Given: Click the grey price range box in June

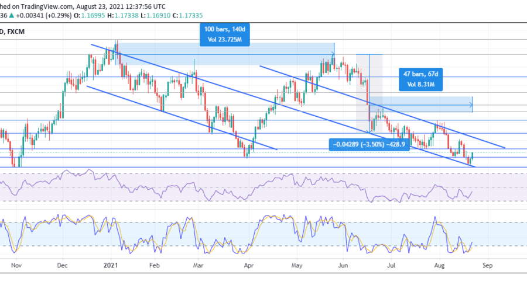Looking at the screenshot, I should point(369,93).
